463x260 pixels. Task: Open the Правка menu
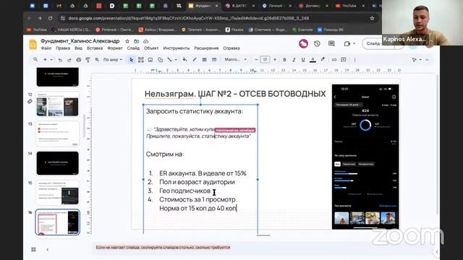click(x=63, y=48)
